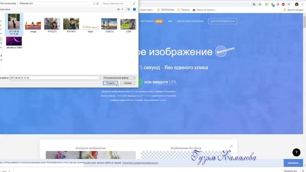Click the ФОТОШОП NEW nav link

click(x=152, y=21)
